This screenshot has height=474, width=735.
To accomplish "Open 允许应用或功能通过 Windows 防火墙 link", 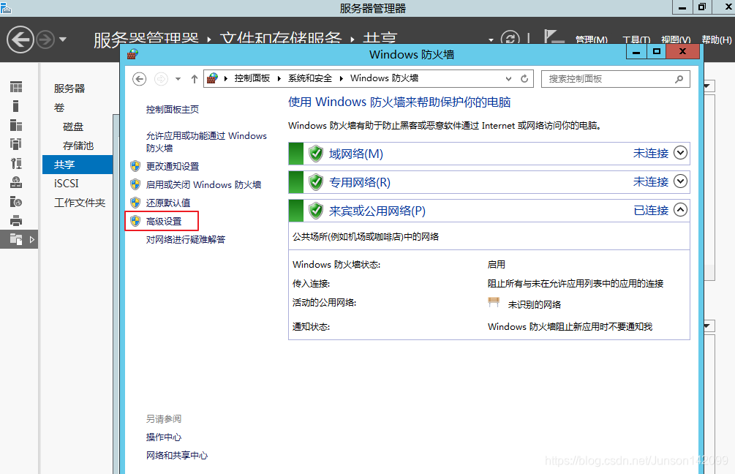I will (x=206, y=142).
